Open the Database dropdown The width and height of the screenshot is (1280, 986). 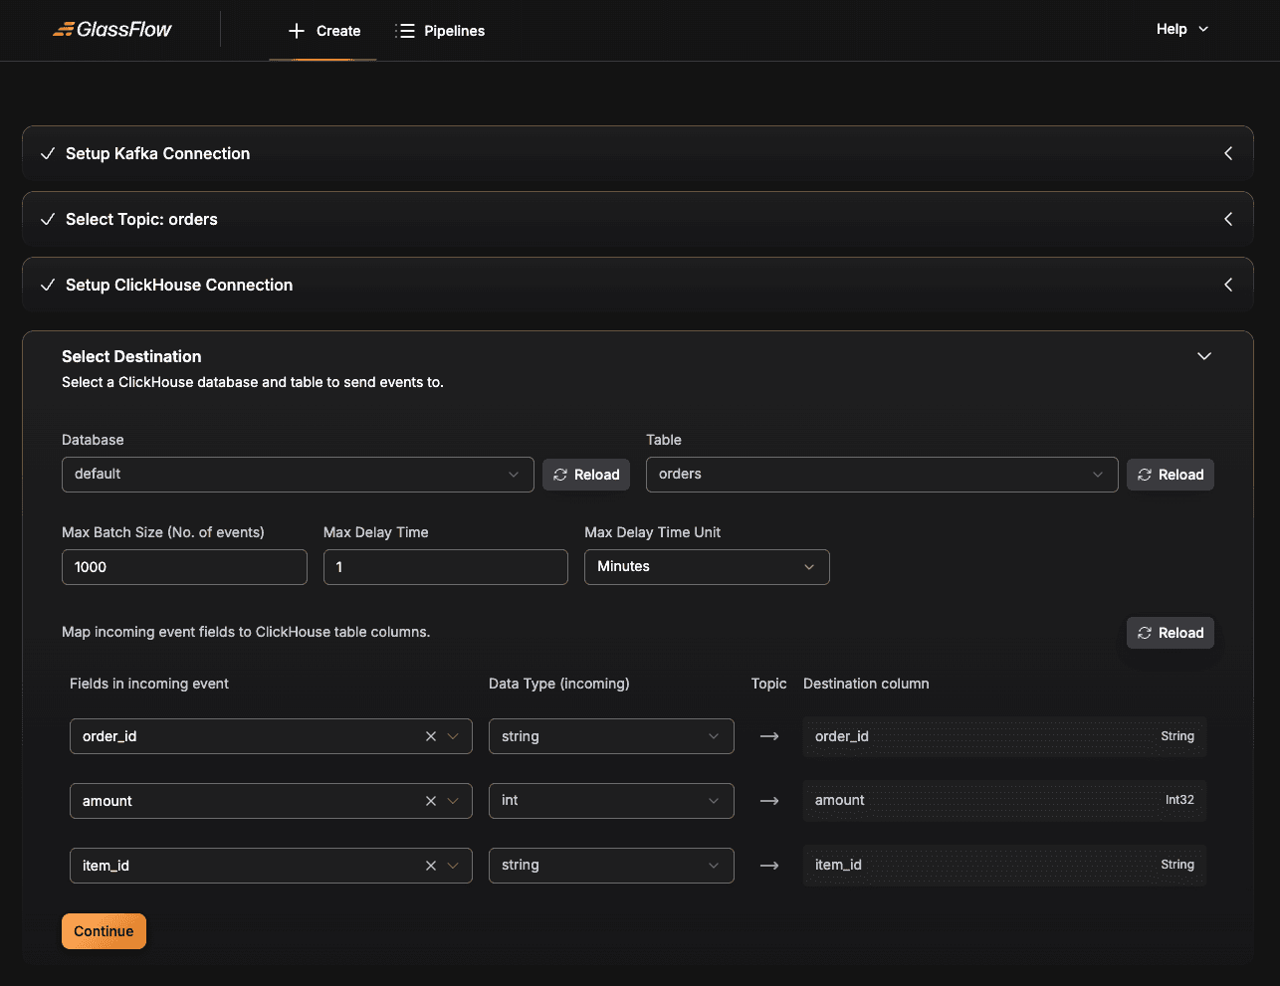click(x=298, y=475)
